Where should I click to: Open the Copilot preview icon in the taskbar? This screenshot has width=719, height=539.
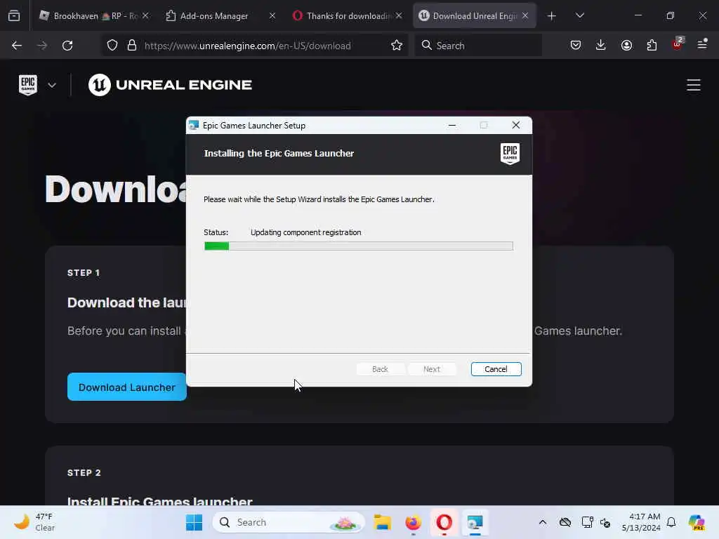[x=697, y=522]
